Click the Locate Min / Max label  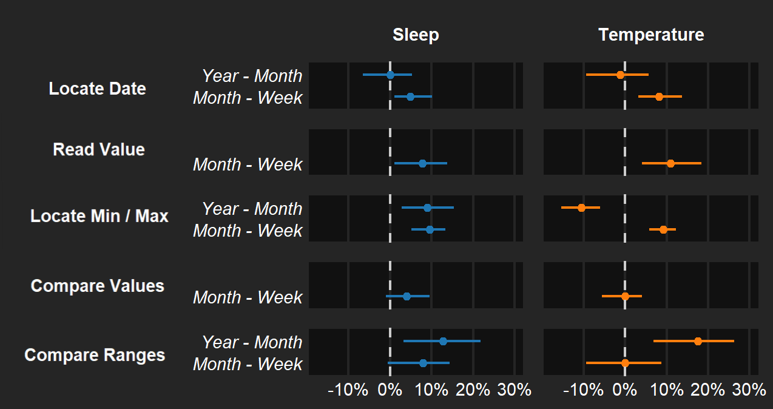point(99,216)
